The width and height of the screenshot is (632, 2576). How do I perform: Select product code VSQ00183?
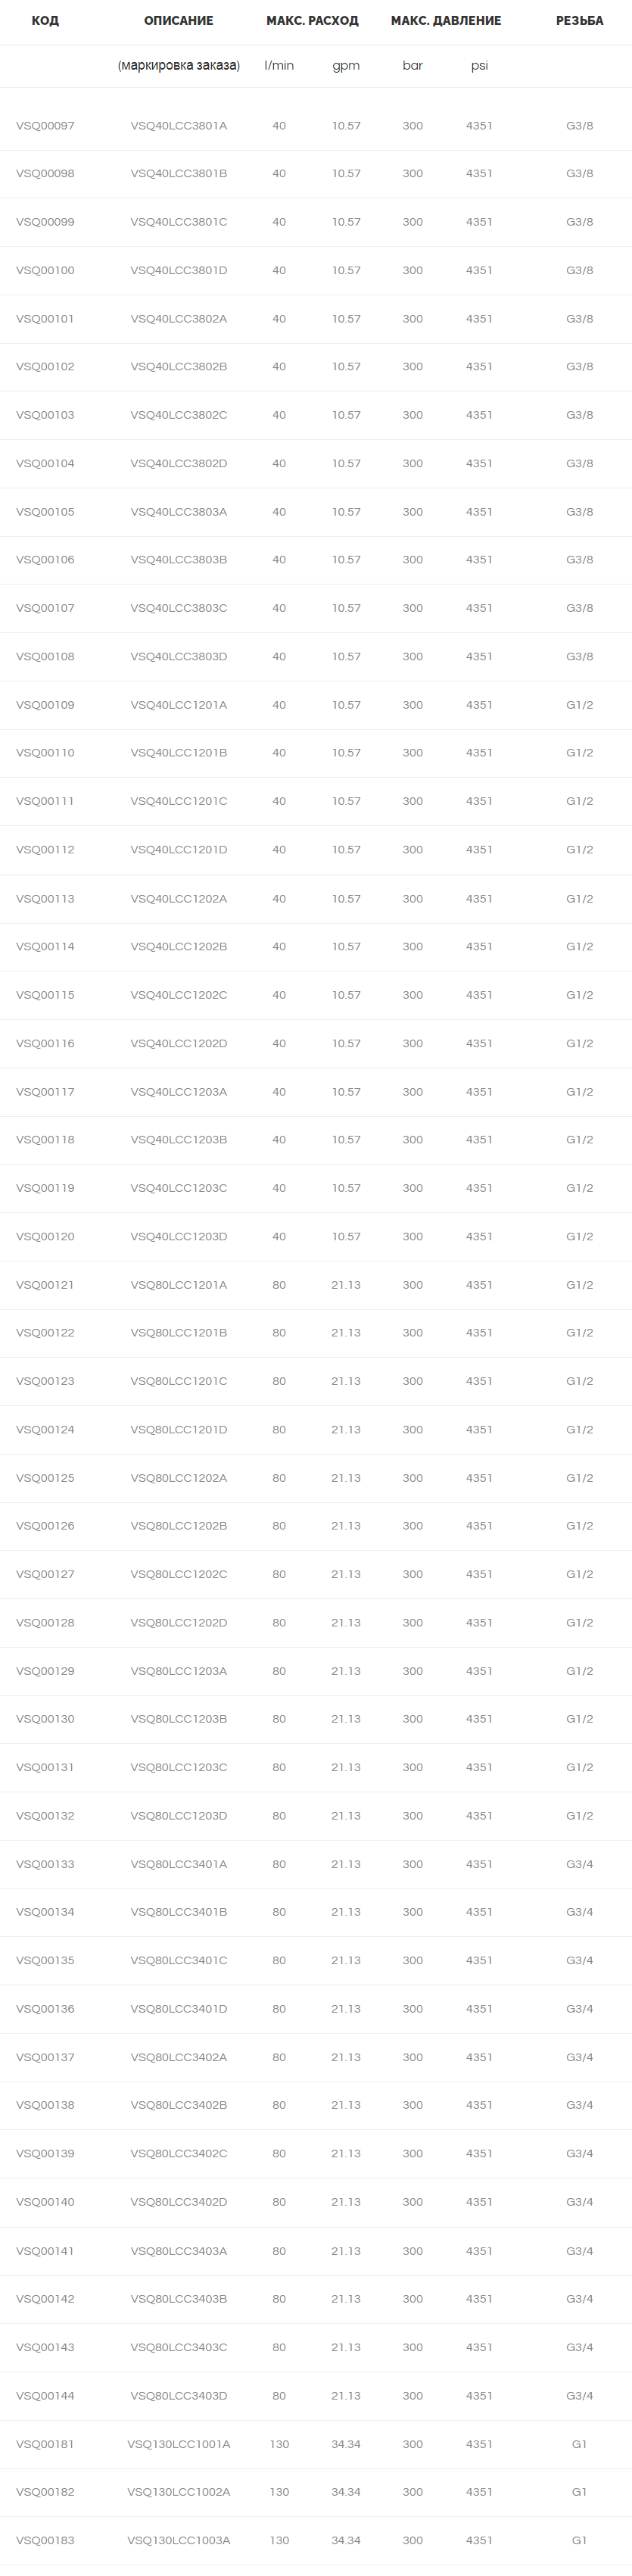pyautogui.click(x=45, y=2540)
